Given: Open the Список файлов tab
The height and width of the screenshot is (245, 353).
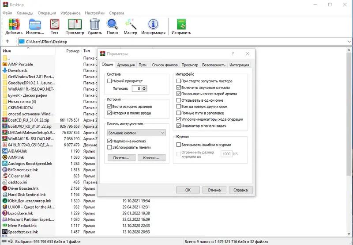Looking at the screenshot, I should [x=165, y=65].
